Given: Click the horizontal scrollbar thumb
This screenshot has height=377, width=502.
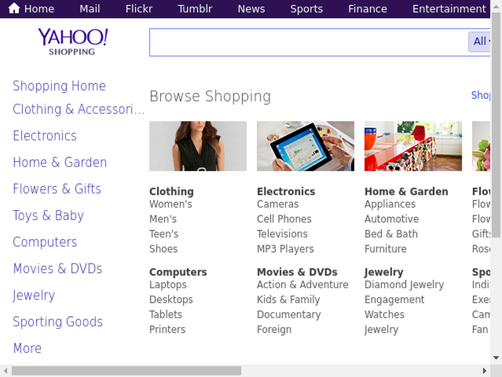Looking at the screenshot, I should pos(126,371).
